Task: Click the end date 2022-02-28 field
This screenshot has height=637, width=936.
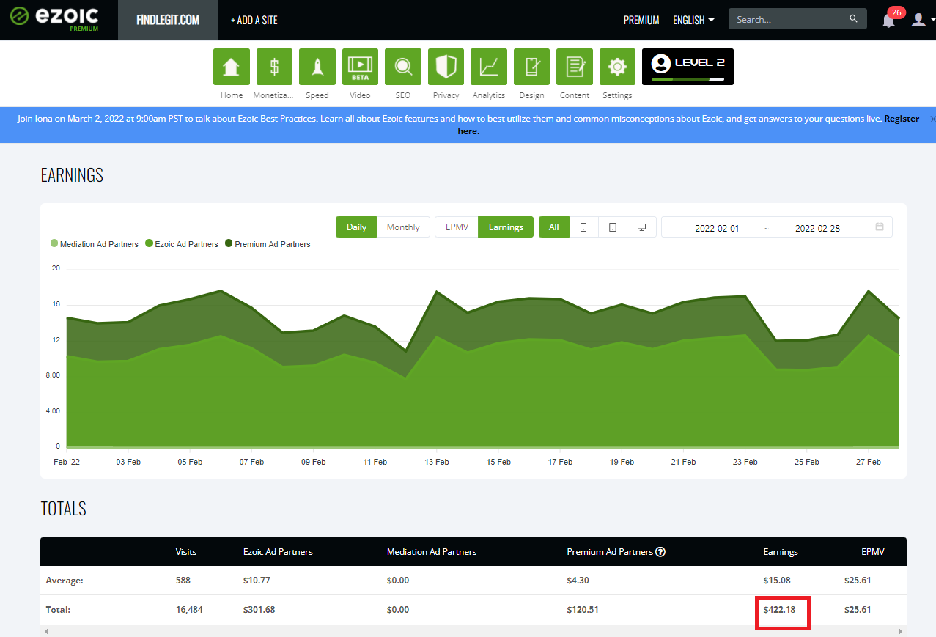Action: pyautogui.click(x=817, y=228)
